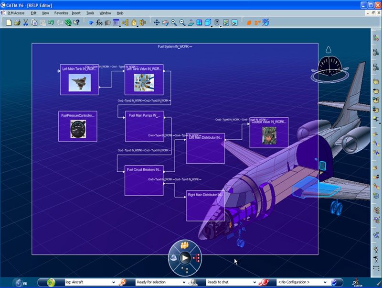The image size is (382, 288).
Task: Open the Insert menu
Action: pyautogui.click(x=76, y=13)
